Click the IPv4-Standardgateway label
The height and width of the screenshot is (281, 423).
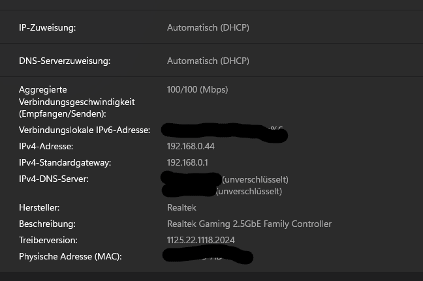point(65,162)
